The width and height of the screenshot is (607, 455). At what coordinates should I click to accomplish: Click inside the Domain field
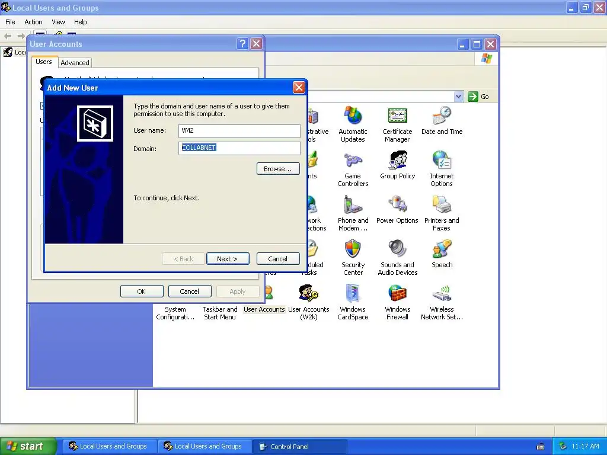click(239, 148)
